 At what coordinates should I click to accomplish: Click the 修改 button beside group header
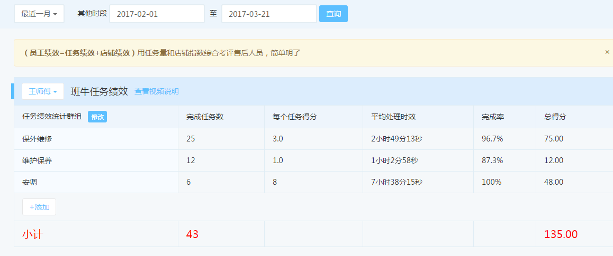97,117
